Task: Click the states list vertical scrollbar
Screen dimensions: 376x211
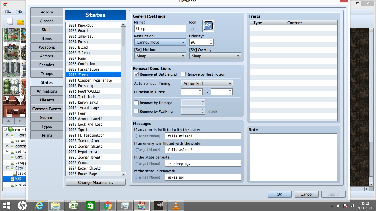Action: coord(123,99)
